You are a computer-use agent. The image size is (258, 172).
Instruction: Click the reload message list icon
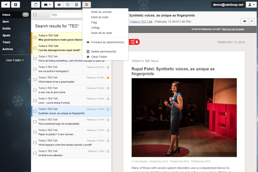(x=36, y=4)
